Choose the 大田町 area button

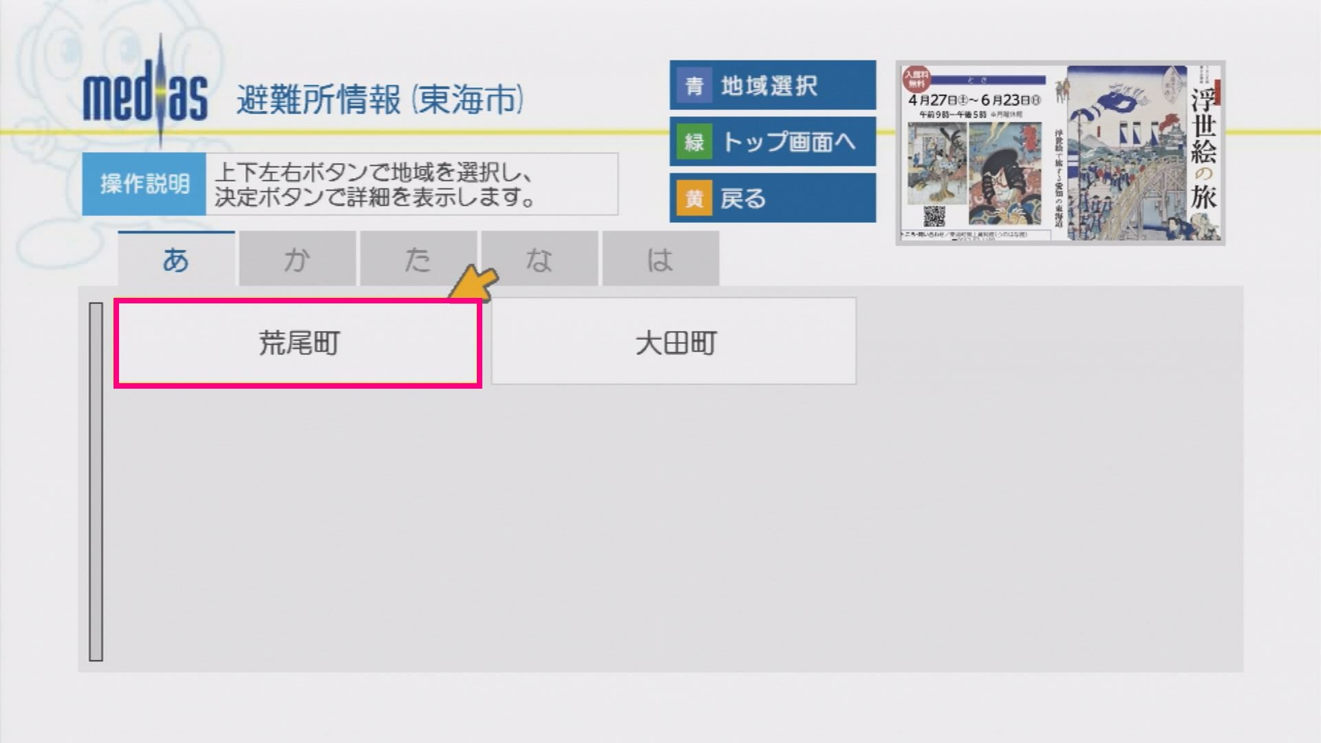tap(674, 341)
